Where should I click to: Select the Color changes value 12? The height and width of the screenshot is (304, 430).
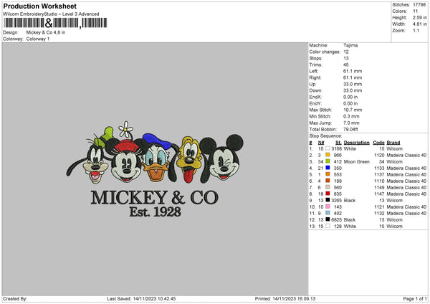coord(346,52)
